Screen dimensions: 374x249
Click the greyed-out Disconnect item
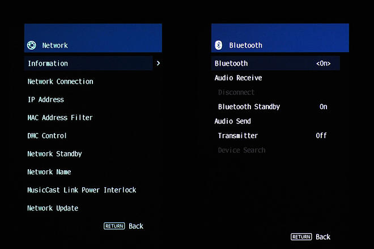tap(236, 92)
